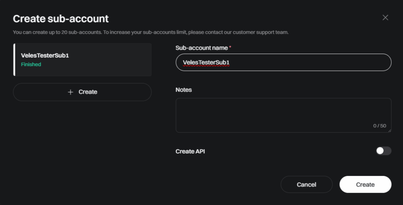Select VelesTesterSub1 in the sub-account list
Viewport: 403px width, 205px height.
82,59
